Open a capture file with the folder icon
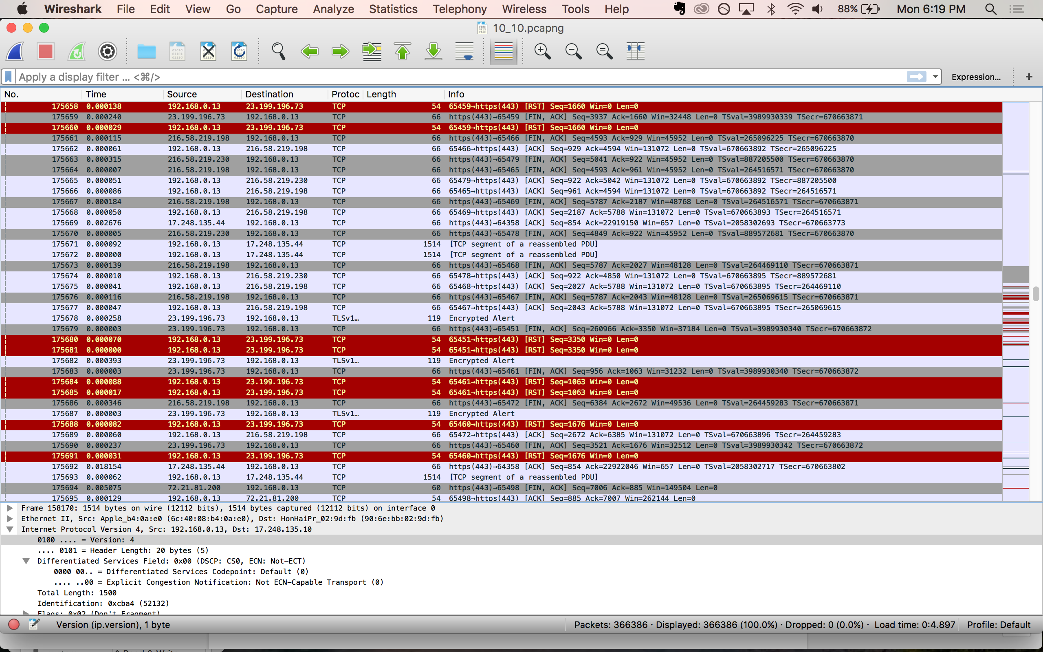1043x652 pixels. click(147, 51)
